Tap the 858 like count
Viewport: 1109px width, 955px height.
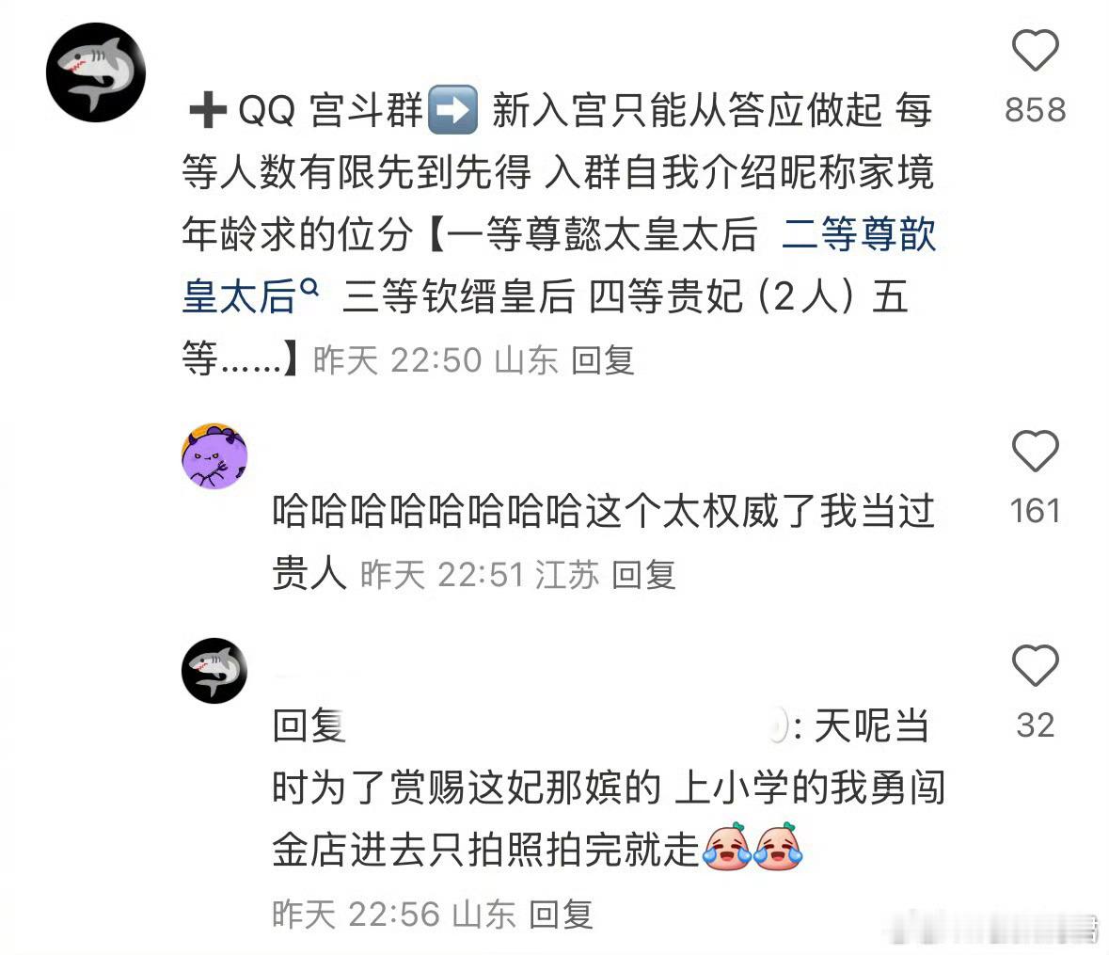coord(1035,110)
